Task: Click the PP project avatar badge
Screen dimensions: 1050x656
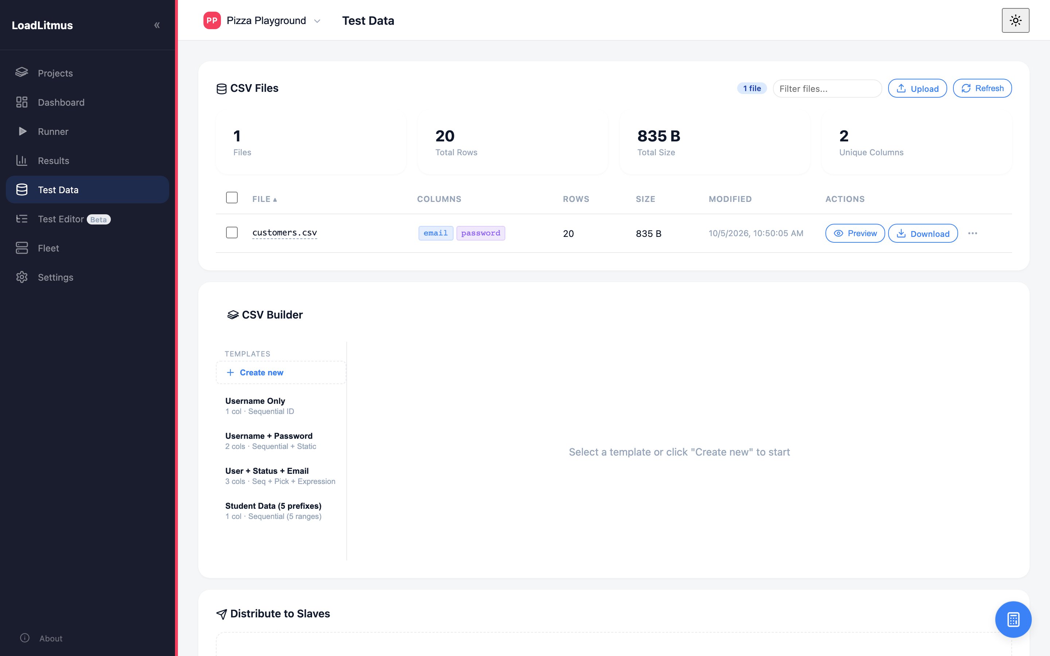Action: click(212, 20)
